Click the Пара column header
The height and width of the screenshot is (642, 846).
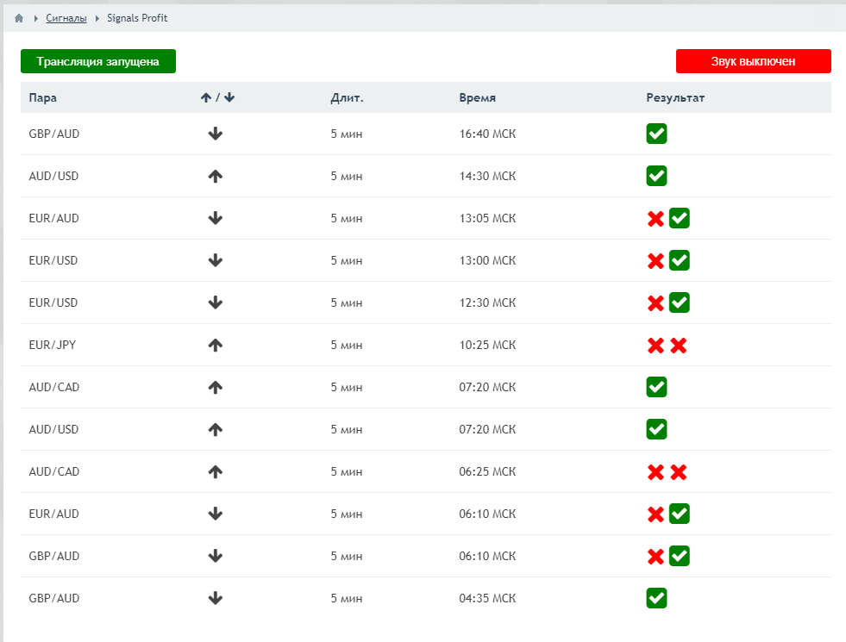(x=42, y=97)
